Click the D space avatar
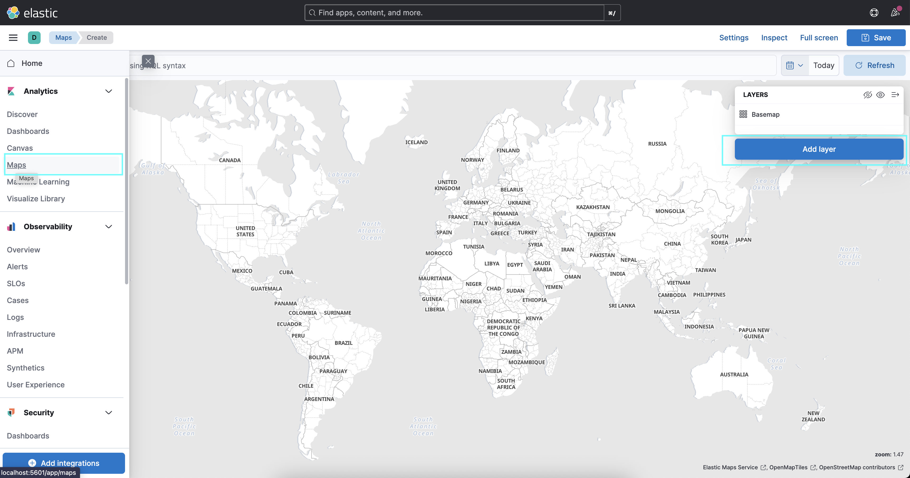Image resolution: width=910 pixels, height=478 pixels. [34, 37]
